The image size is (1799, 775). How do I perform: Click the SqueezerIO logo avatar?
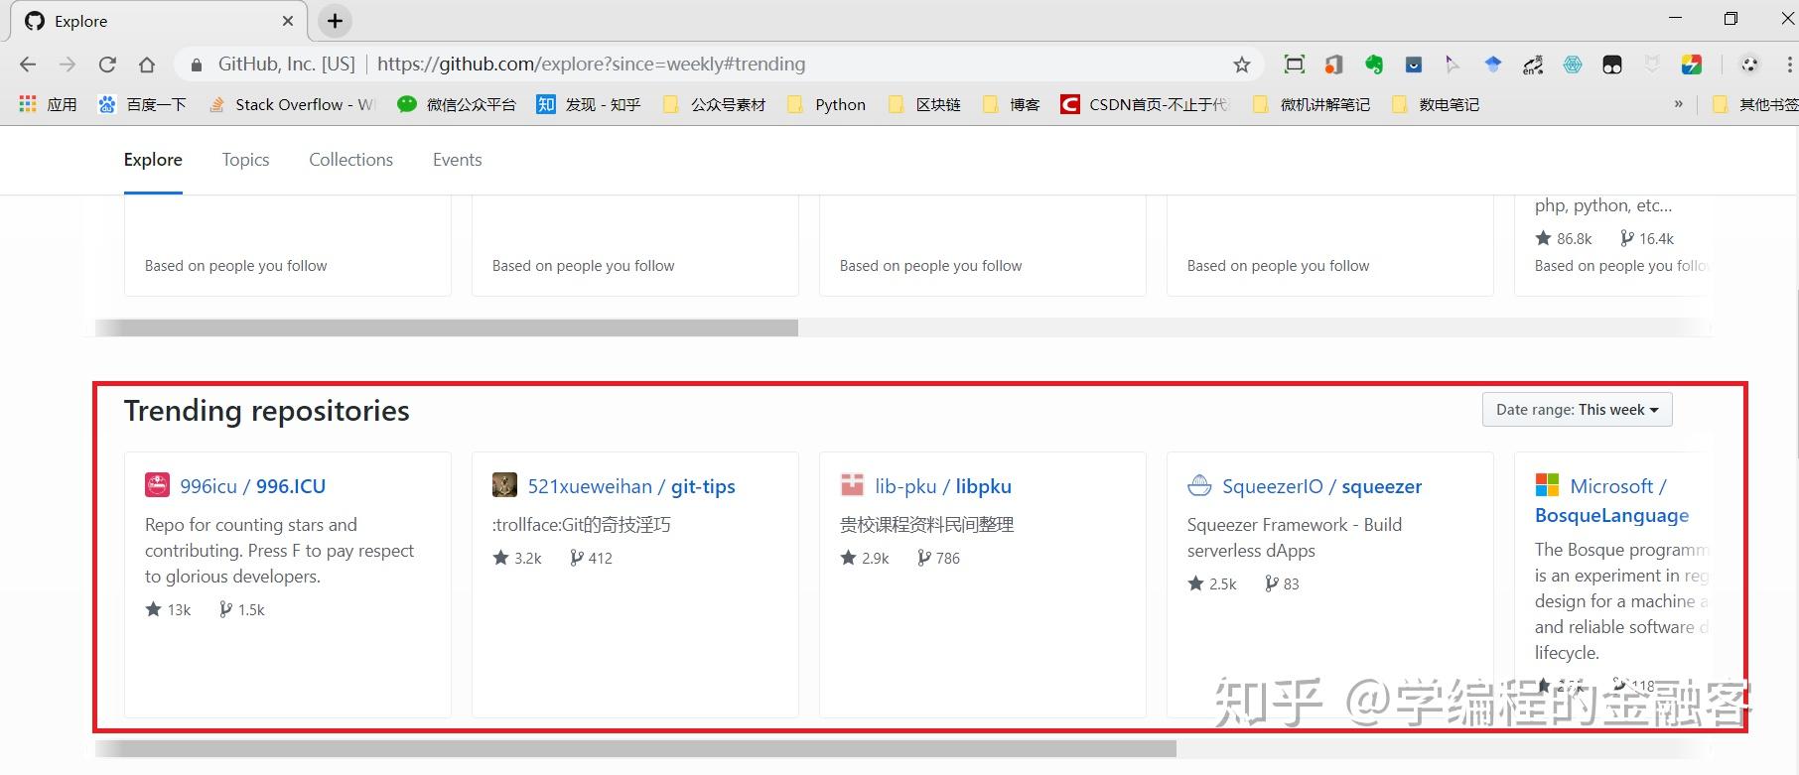click(x=1199, y=485)
